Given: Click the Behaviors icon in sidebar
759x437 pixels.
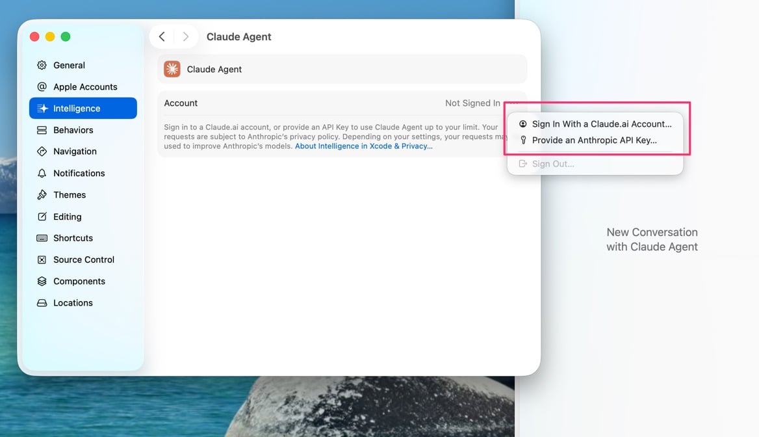Looking at the screenshot, I should [42, 130].
